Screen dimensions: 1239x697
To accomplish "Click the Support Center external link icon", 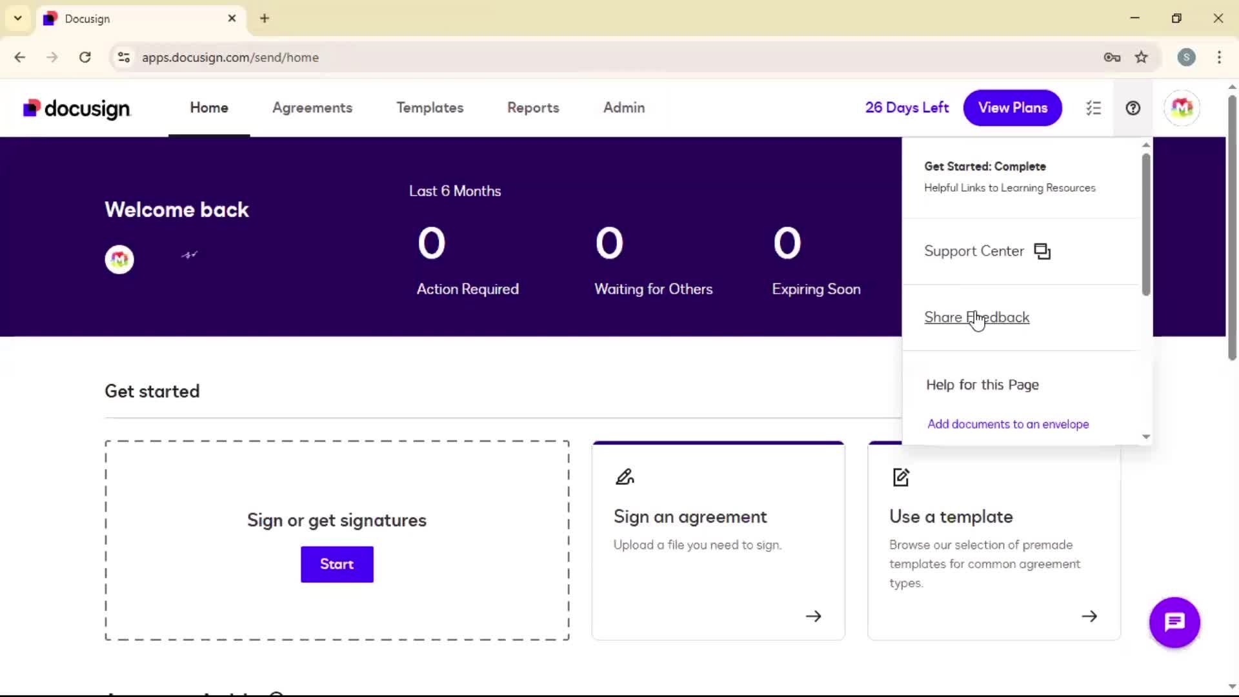I will [1042, 251].
